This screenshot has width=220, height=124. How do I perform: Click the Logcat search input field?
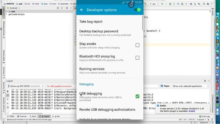pyautogui.click(x=151, y=86)
